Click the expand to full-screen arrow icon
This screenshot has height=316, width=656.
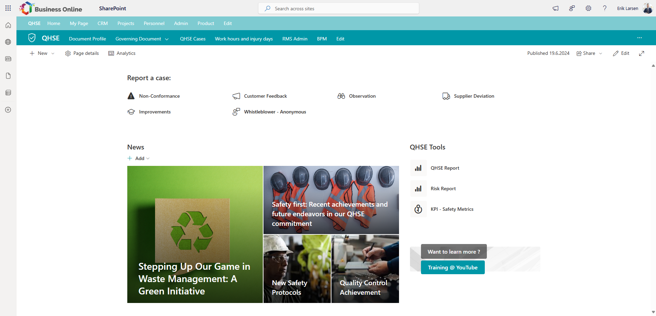pyautogui.click(x=642, y=53)
